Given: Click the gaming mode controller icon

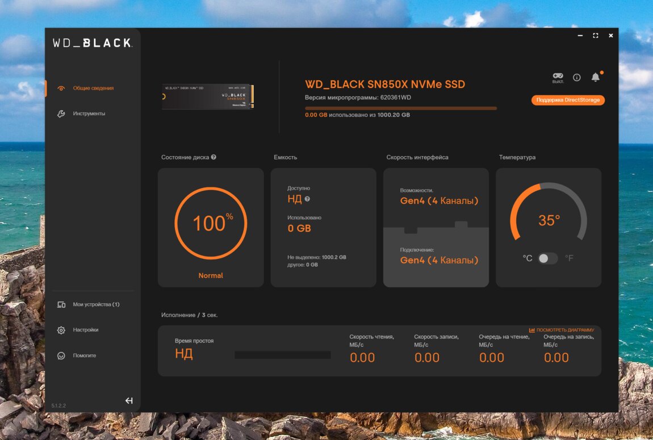Looking at the screenshot, I should point(558,76).
